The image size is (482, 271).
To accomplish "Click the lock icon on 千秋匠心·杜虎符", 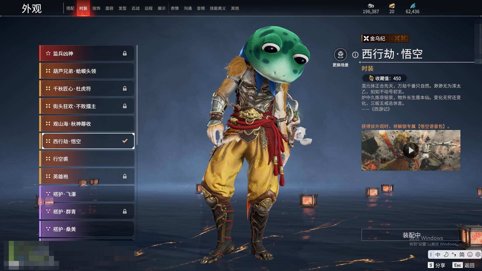I will coord(125,89).
